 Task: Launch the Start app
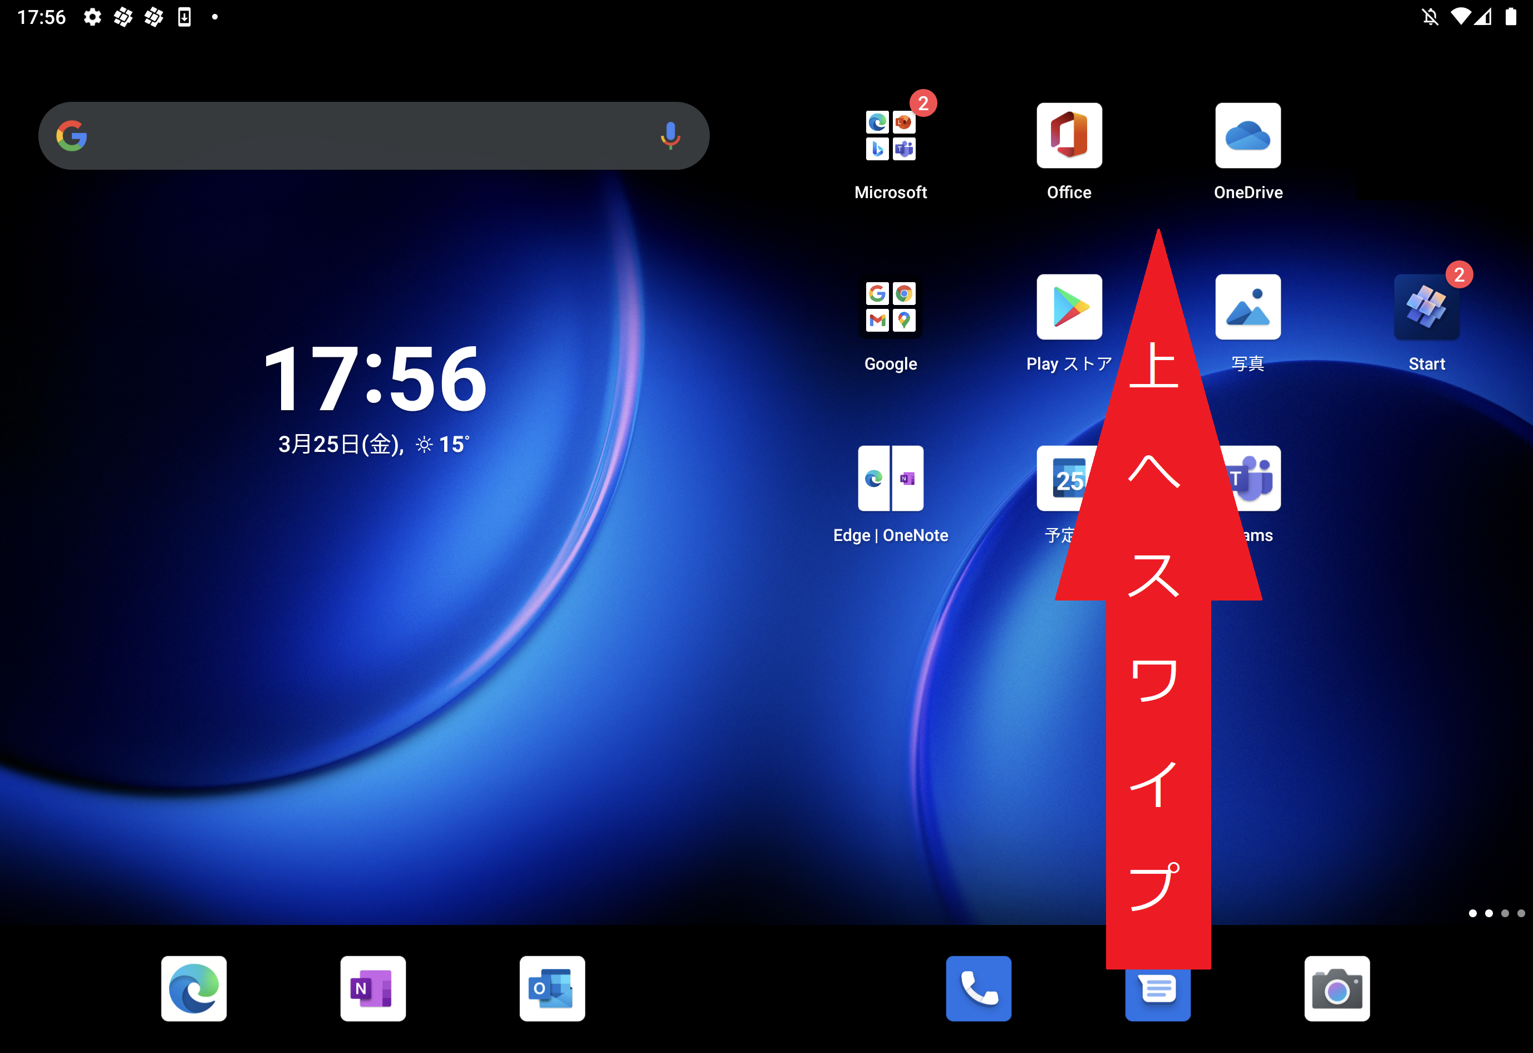[1427, 307]
